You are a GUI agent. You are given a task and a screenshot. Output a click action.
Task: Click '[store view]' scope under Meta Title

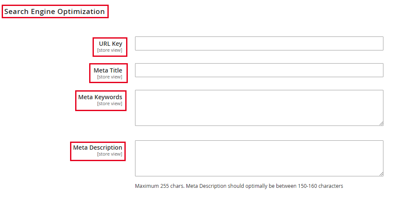(x=110, y=77)
